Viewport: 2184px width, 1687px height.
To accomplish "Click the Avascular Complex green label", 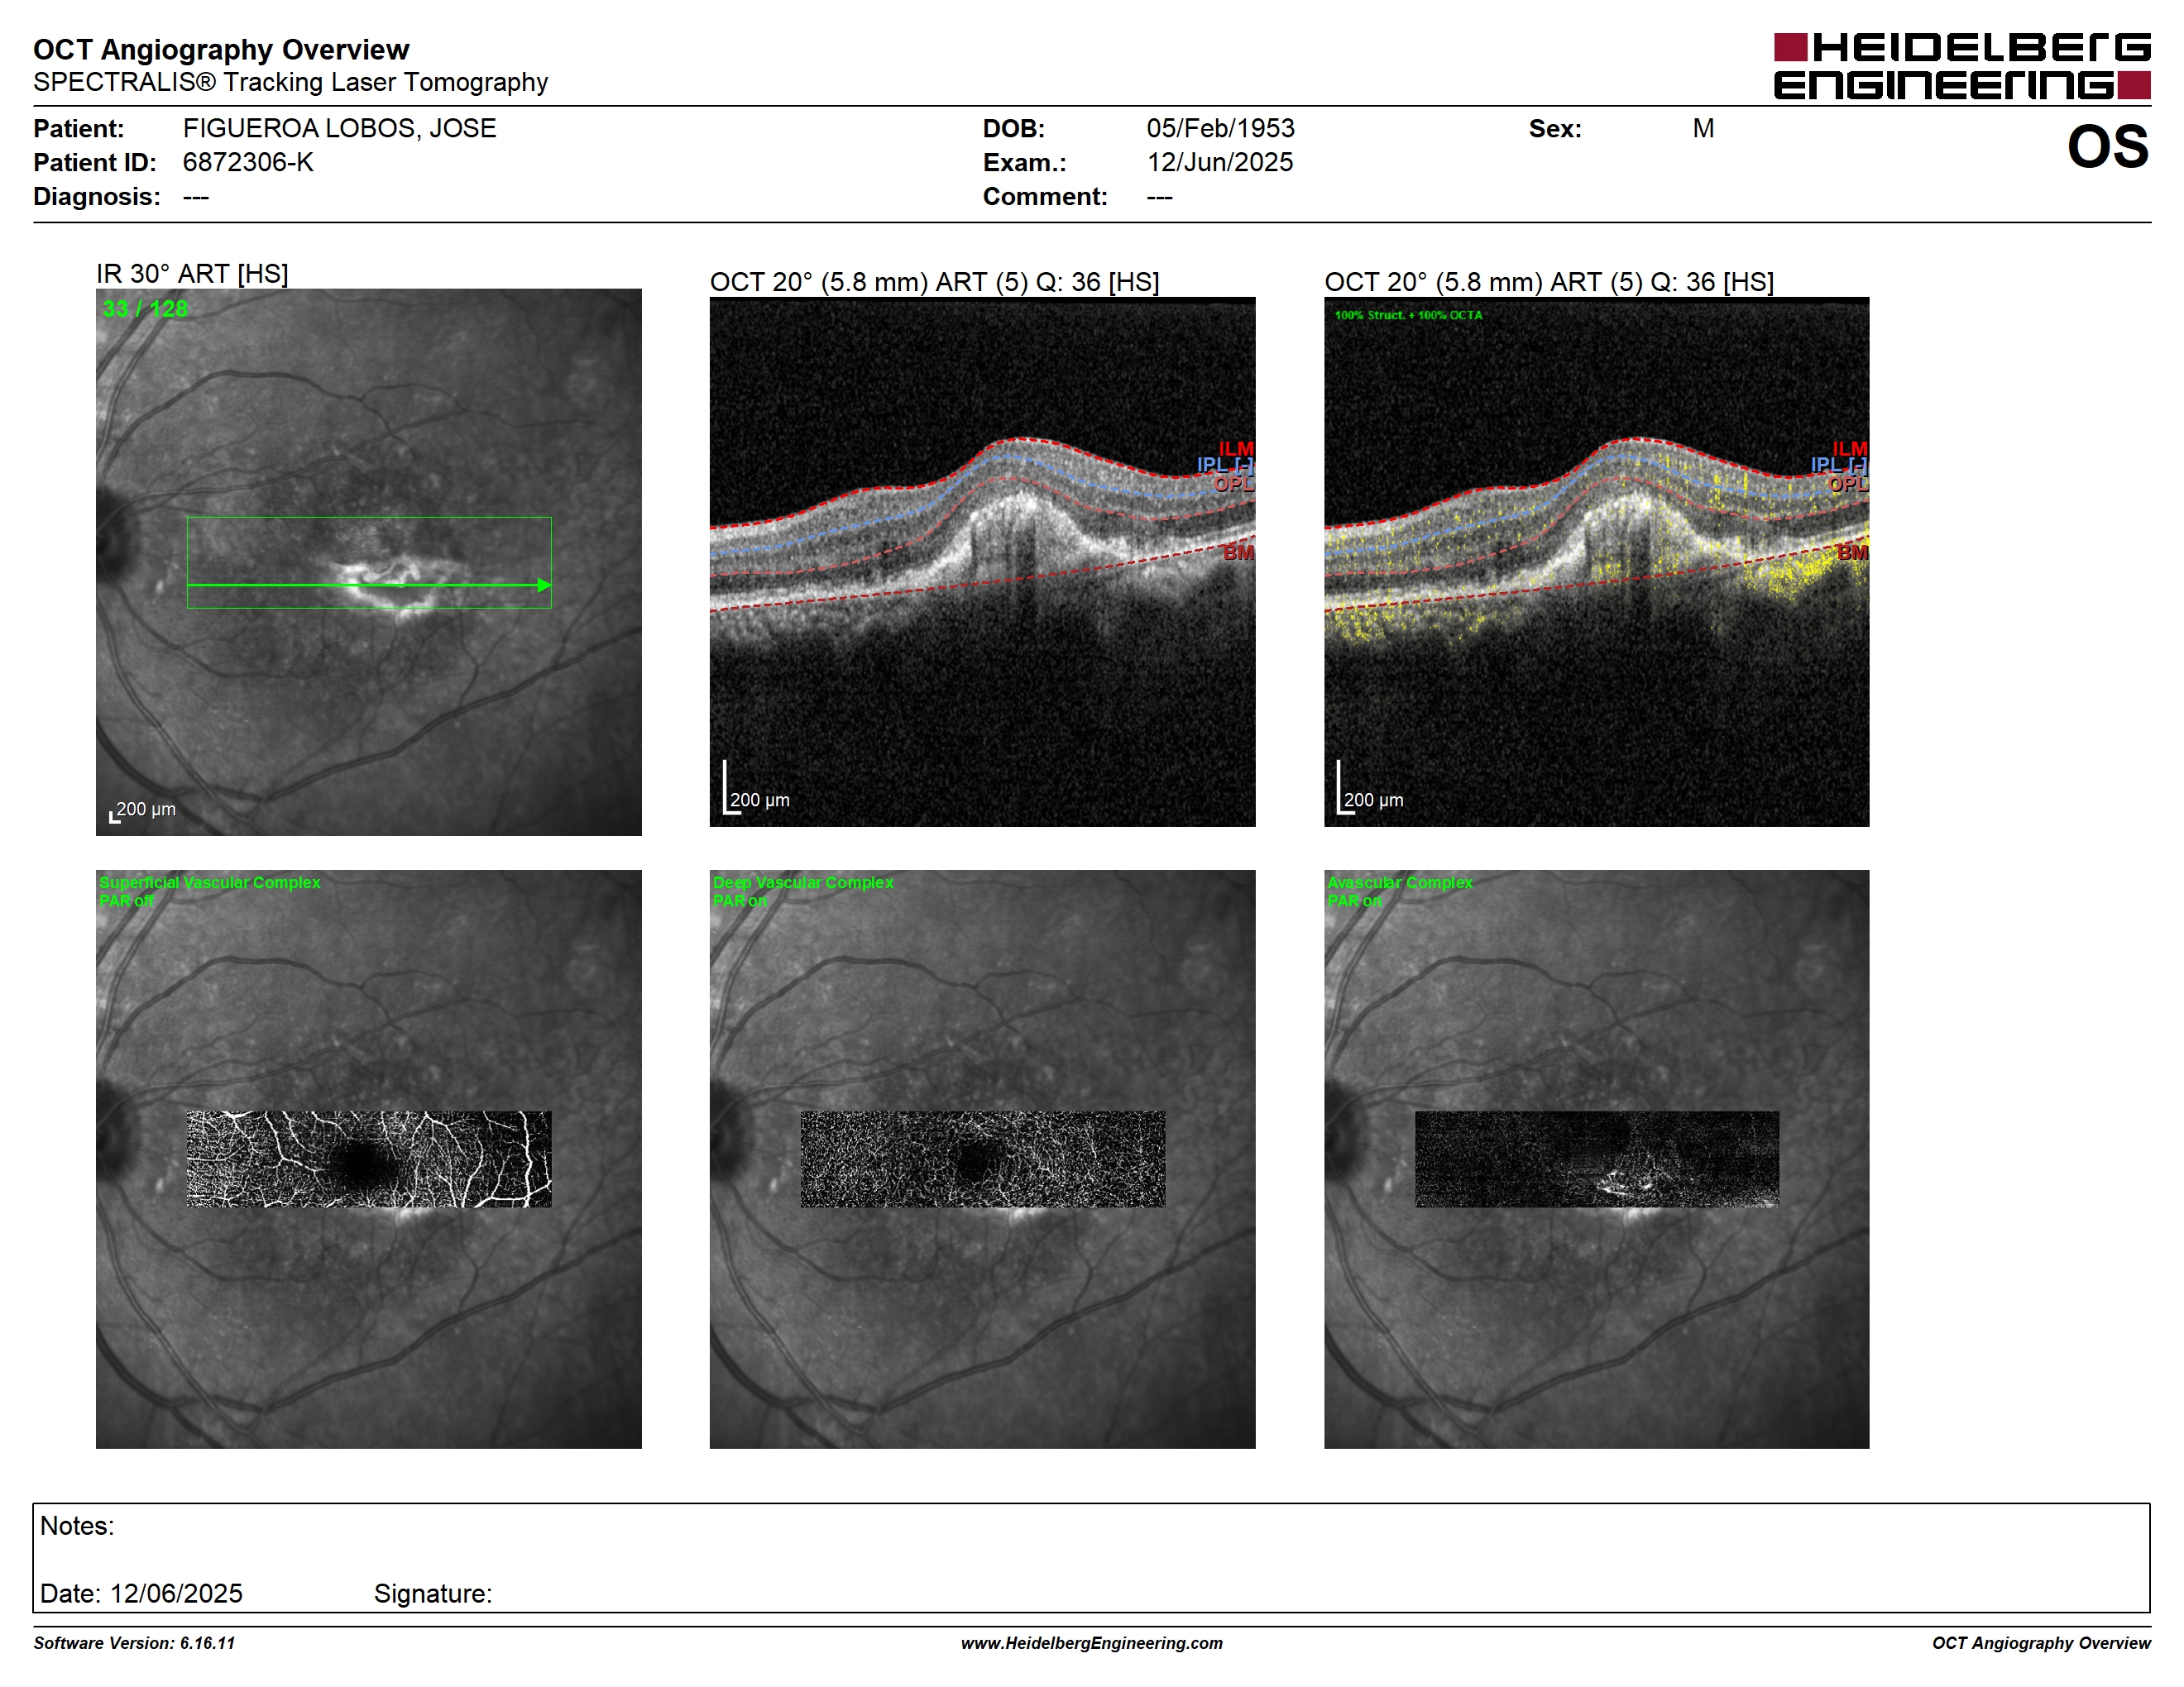I will click(x=1399, y=882).
